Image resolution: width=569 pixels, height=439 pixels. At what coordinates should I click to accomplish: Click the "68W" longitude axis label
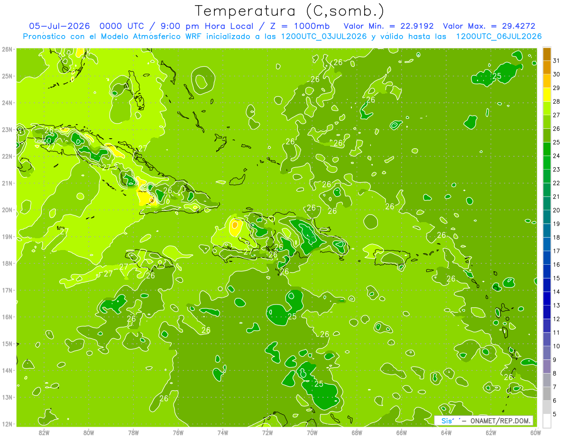(357, 433)
